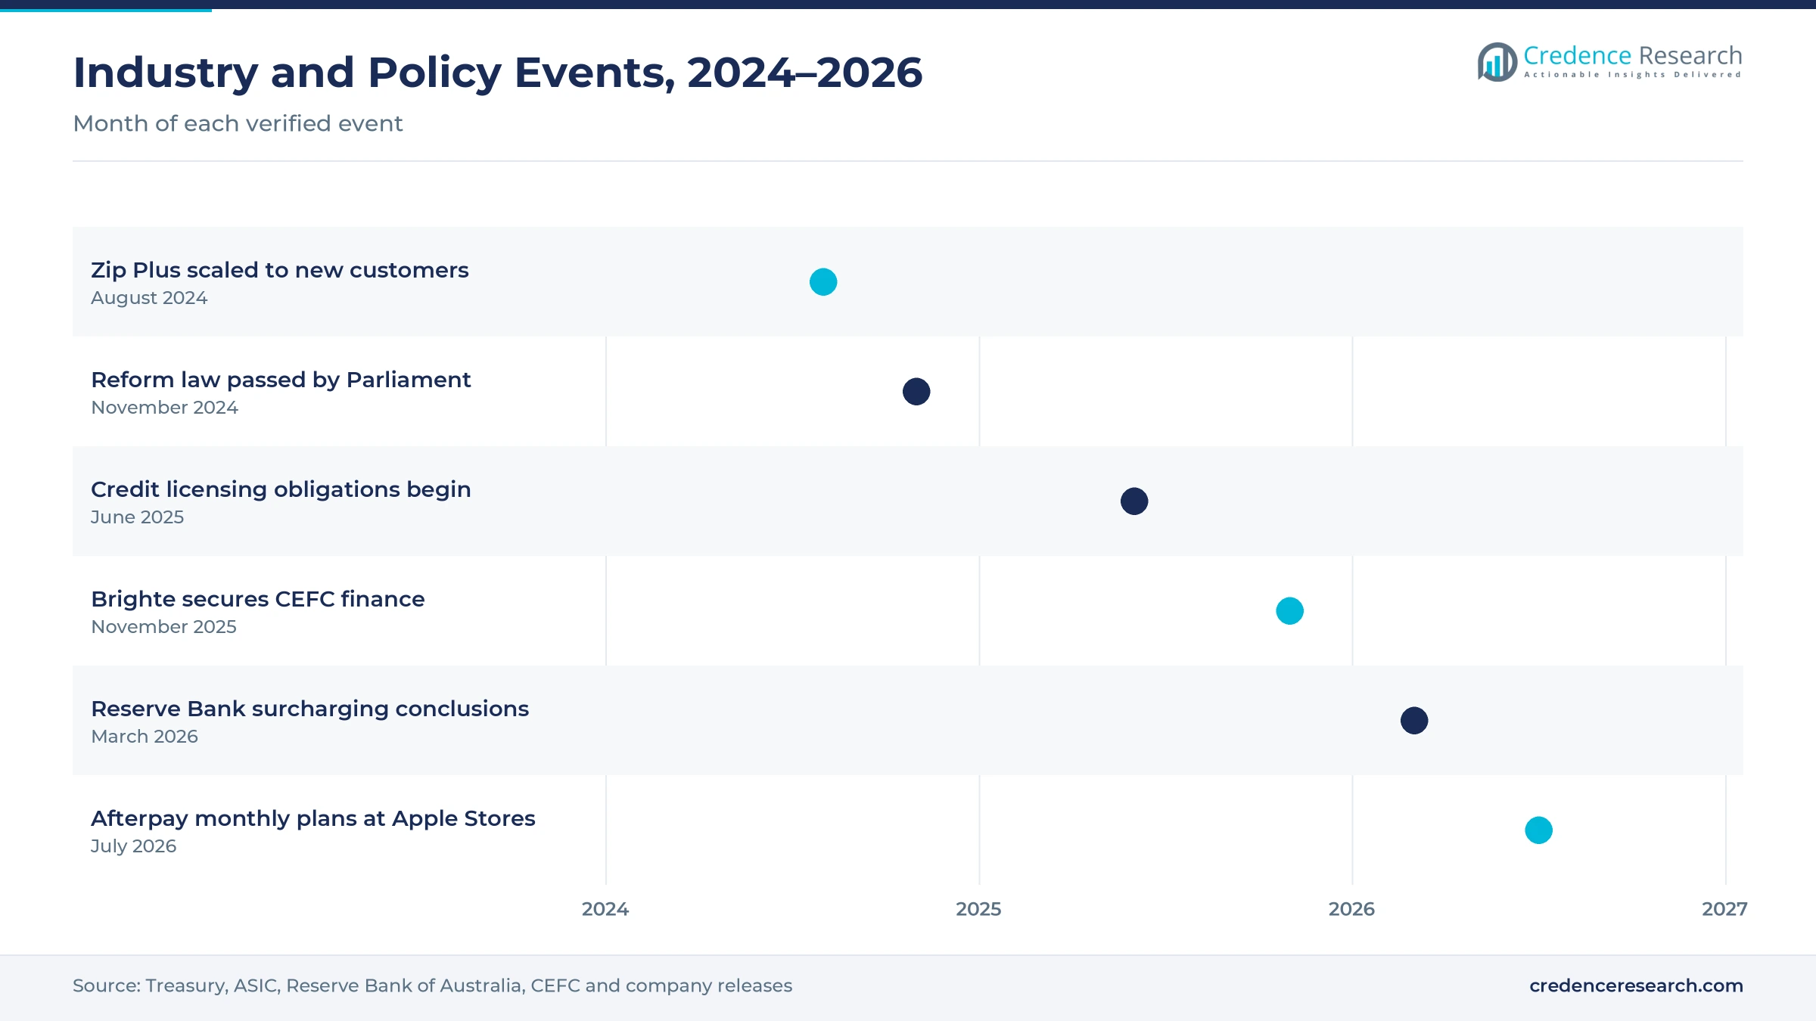Click the 'March 2026' date text
Screen dimensions: 1816x1021
(145, 737)
